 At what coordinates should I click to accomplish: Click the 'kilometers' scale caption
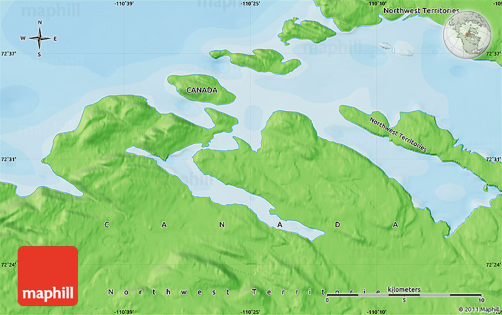coord(404,289)
